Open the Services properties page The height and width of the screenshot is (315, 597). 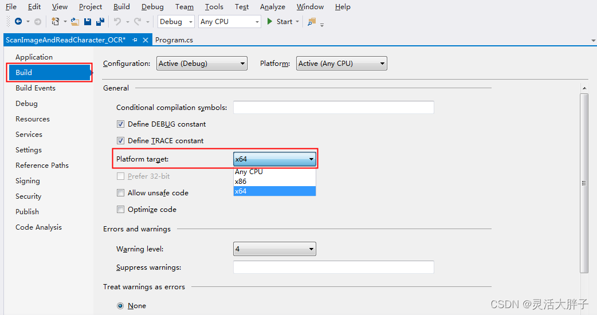[x=29, y=134]
